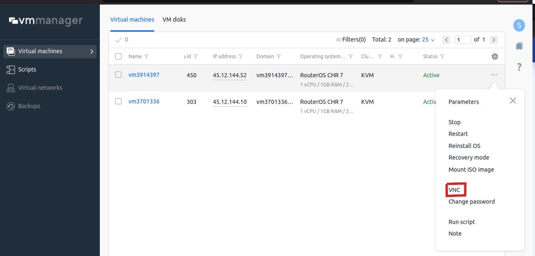Toggle the select-all checkbox in table header

point(118,56)
